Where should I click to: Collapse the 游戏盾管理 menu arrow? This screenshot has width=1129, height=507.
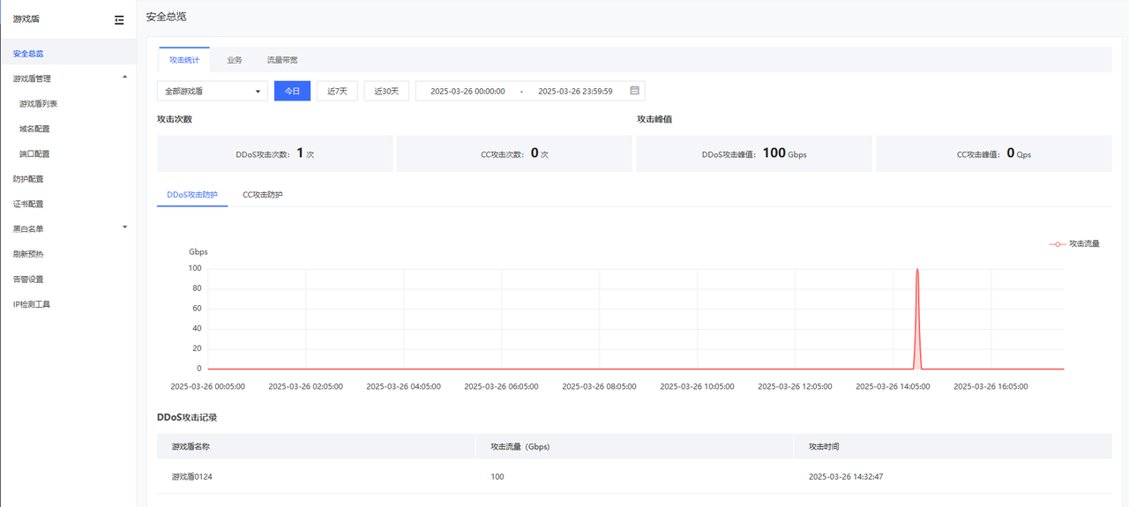[x=124, y=78]
